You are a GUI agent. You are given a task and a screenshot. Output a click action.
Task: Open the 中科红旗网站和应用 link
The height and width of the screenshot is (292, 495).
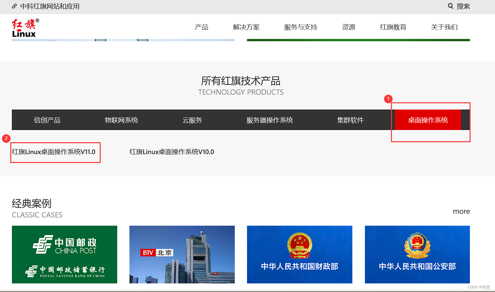(50, 6)
